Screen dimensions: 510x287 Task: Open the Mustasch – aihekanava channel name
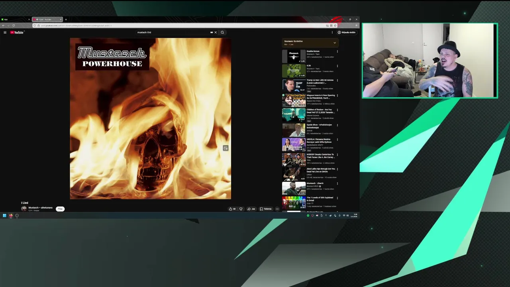tap(40, 208)
